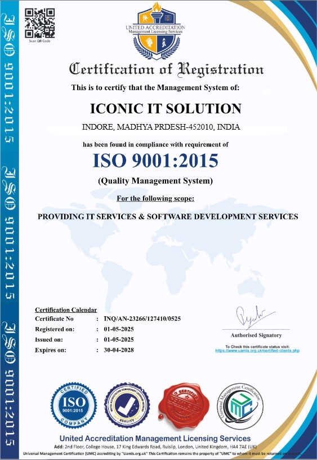Click the footer address line with College House

(155, 447)
